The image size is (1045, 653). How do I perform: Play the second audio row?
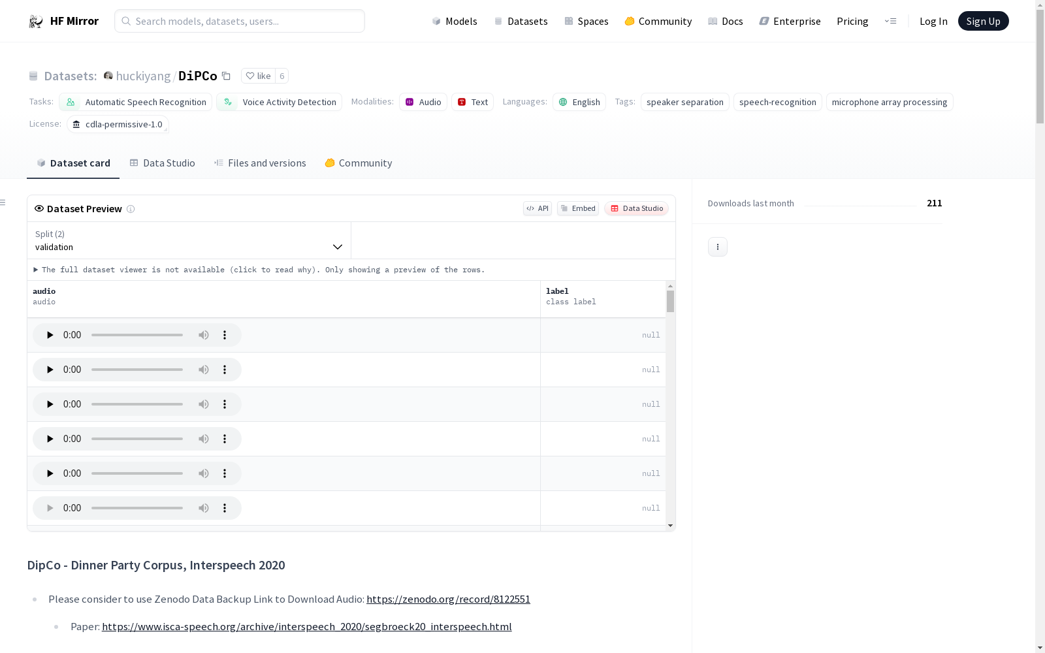(x=50, y=370)
